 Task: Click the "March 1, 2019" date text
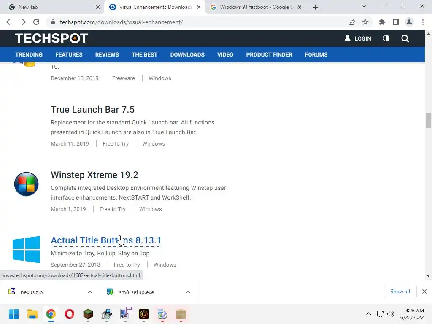[68, 209]
